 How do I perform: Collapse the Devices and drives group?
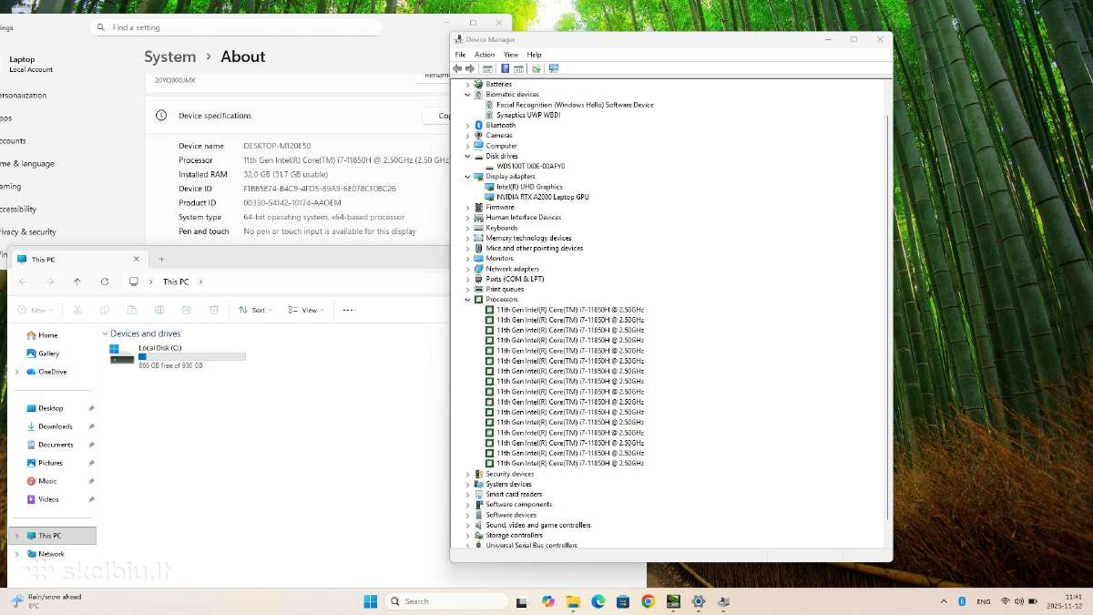105,333
